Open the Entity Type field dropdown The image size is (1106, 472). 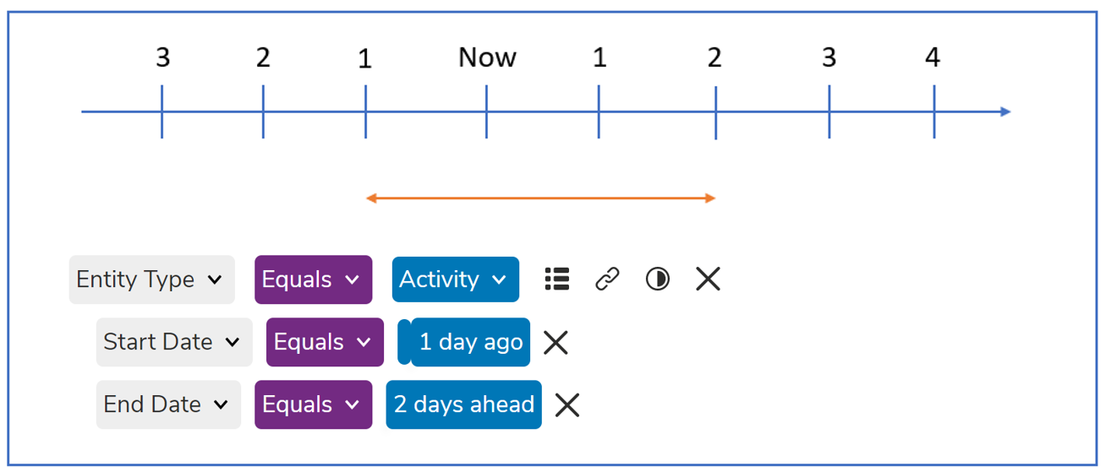[x=151, y=279]
